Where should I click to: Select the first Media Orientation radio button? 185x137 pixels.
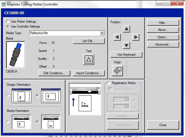[8, 122]
